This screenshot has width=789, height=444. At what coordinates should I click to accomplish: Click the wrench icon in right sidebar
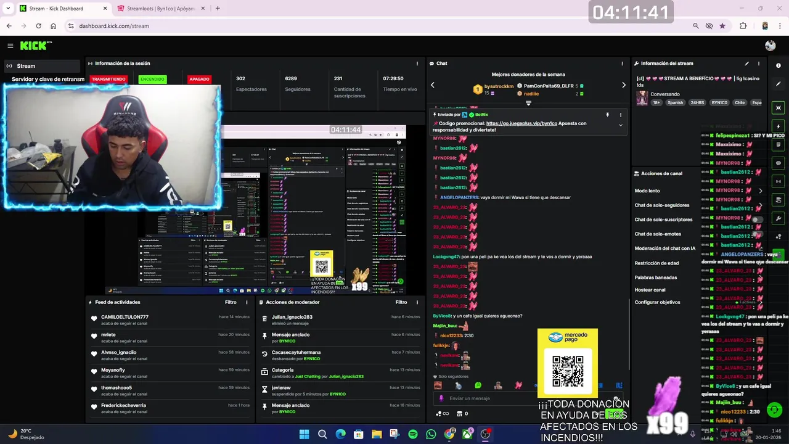coord(779,218)
